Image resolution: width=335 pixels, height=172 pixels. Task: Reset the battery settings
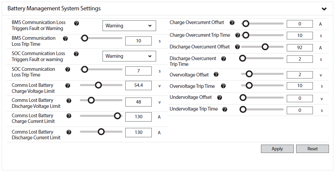pyautogui.click(x=313, y=149)
